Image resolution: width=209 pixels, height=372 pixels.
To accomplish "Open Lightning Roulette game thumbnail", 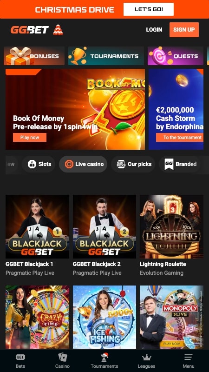I will point(171,226).
